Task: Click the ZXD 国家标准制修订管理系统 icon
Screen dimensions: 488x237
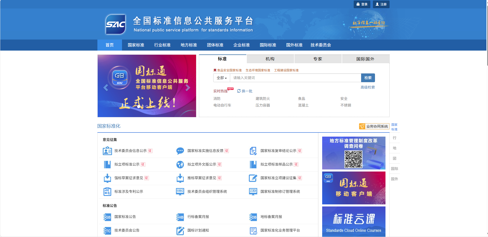Action: pos(253,192)
